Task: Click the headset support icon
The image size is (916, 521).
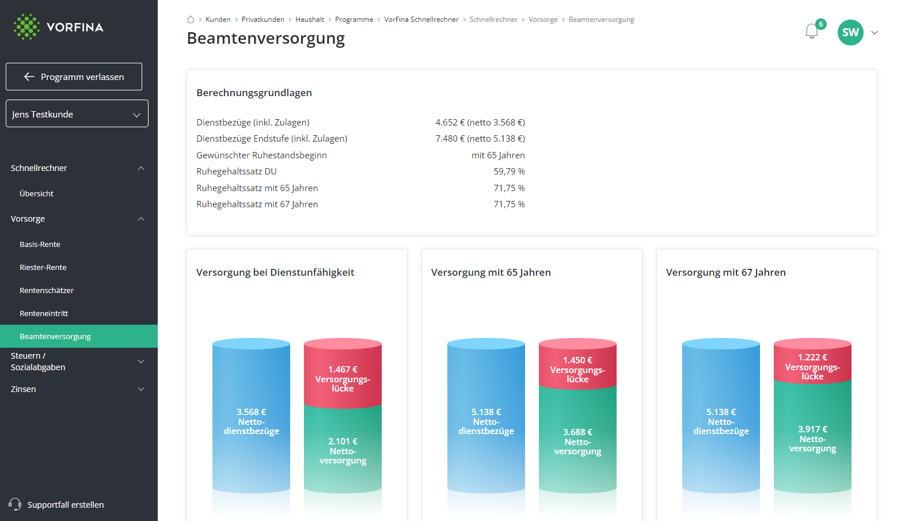Action: [15, 505]
